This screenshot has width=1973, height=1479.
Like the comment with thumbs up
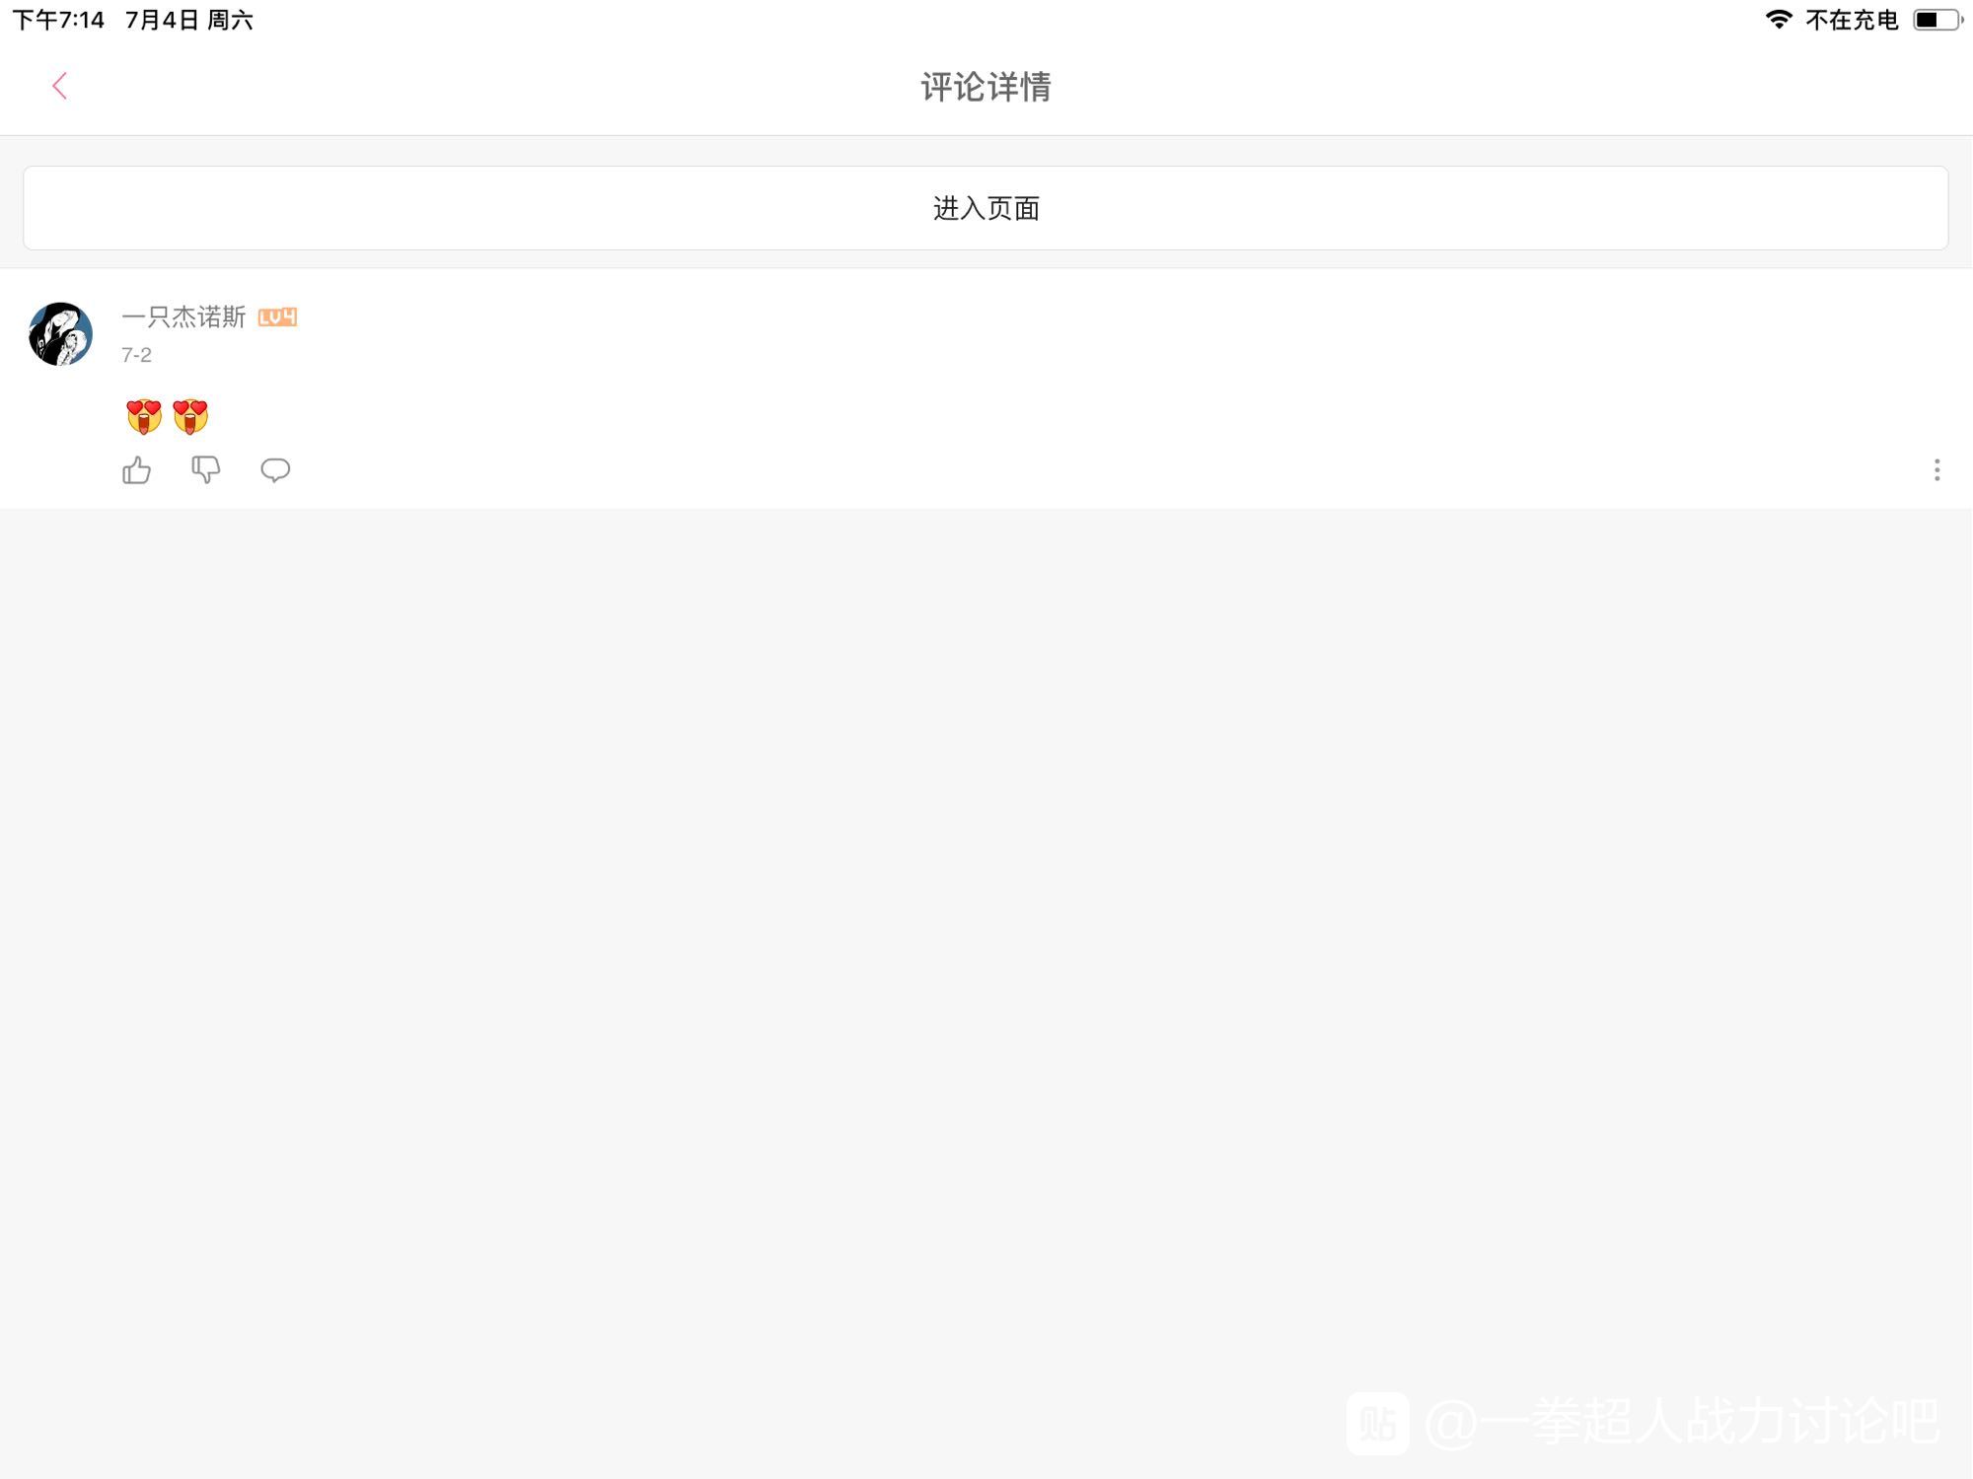point(136,470)
